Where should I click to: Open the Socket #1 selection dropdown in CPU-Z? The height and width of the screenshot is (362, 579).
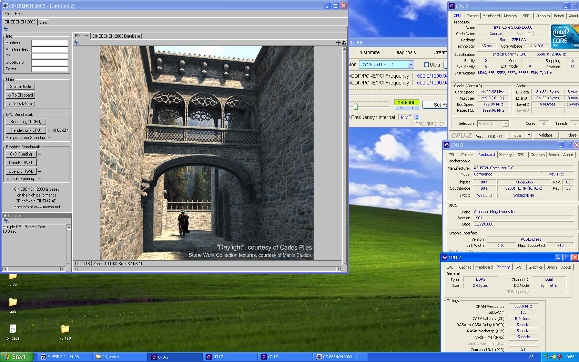coord(506,123)
